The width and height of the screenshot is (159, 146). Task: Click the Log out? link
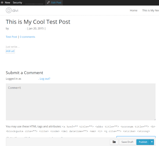[45, 79]
